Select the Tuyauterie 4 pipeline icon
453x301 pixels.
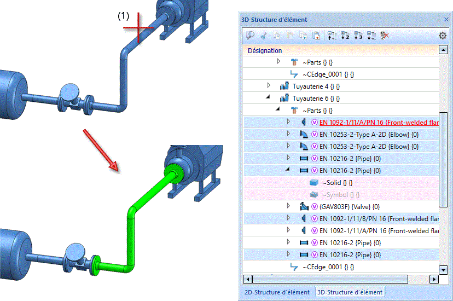(284, 86)
